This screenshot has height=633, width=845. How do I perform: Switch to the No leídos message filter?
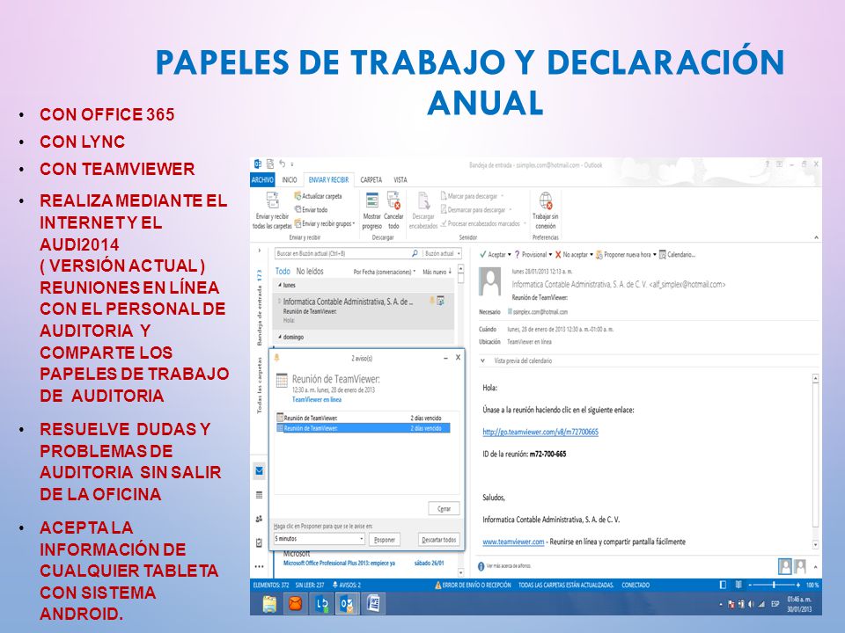pyautogui.click(x=310, y=272)
